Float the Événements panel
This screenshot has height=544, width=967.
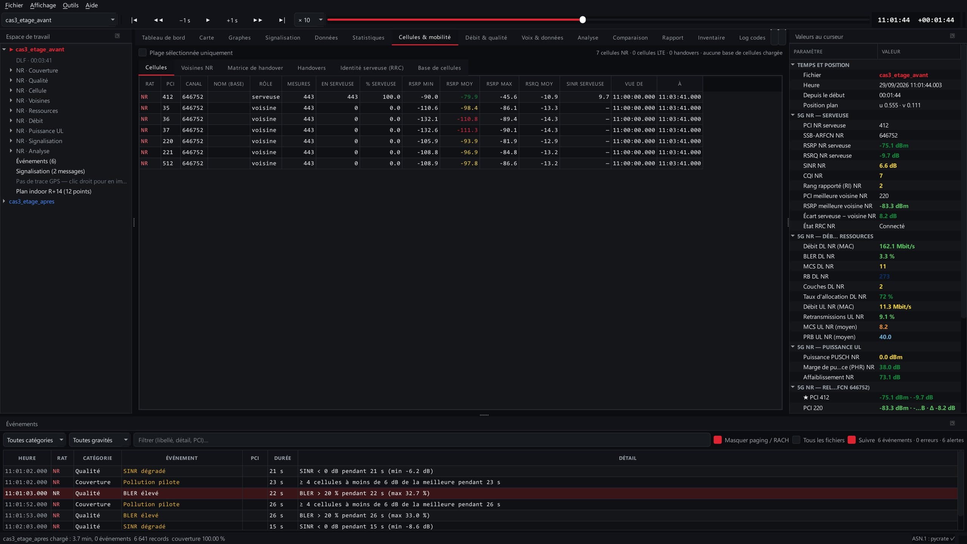click(952, 423)
